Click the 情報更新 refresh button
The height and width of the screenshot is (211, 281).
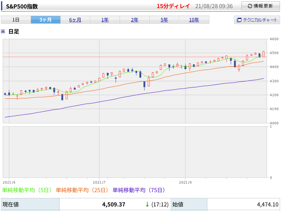point(260,6)
